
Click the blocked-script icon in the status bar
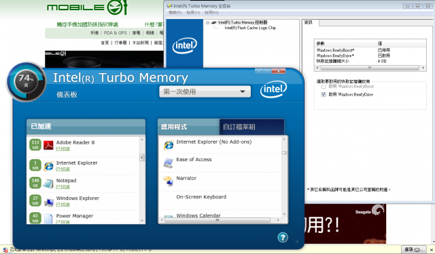coord(5,250)
